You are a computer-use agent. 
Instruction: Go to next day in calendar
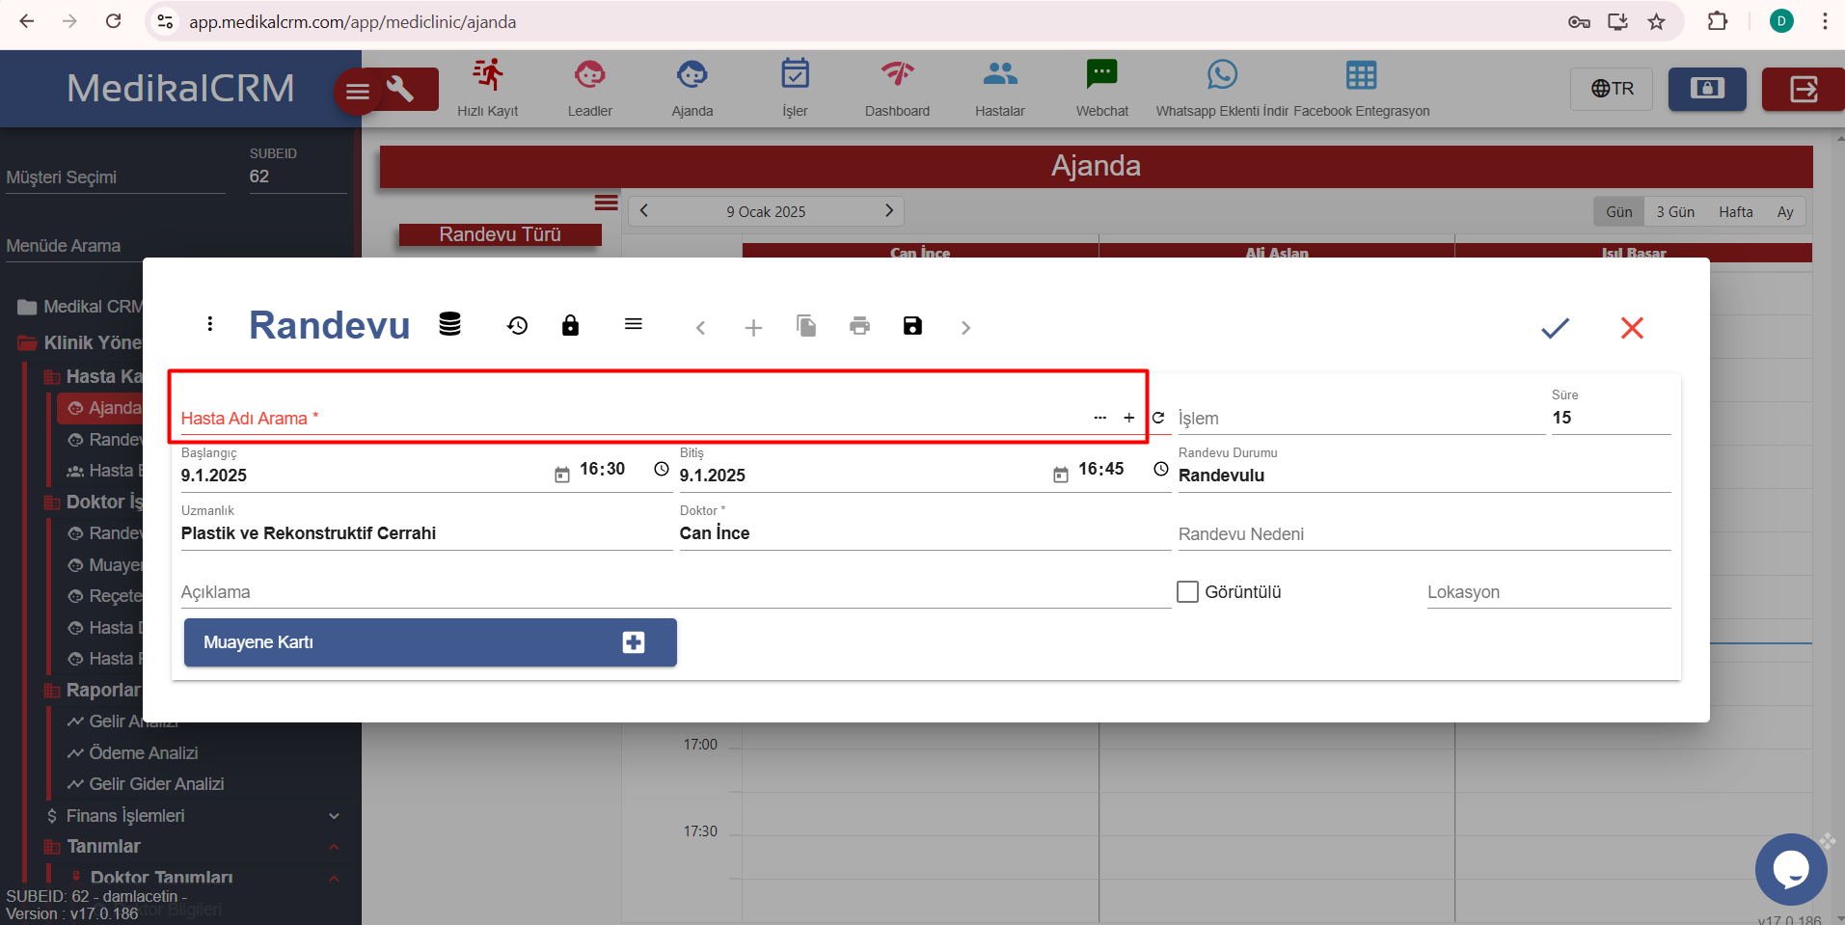(889, 211)
